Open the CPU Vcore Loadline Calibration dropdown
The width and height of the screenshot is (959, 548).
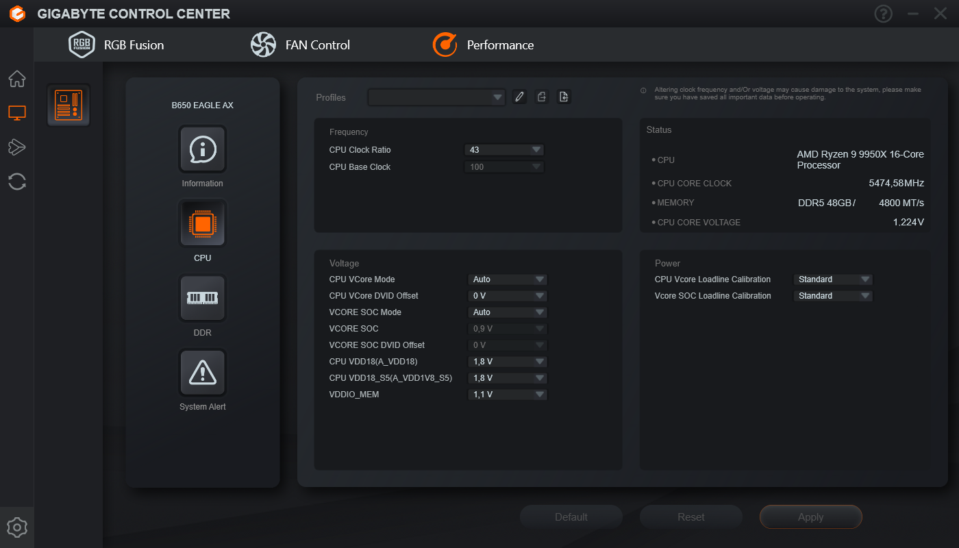[x=833, y=279]
